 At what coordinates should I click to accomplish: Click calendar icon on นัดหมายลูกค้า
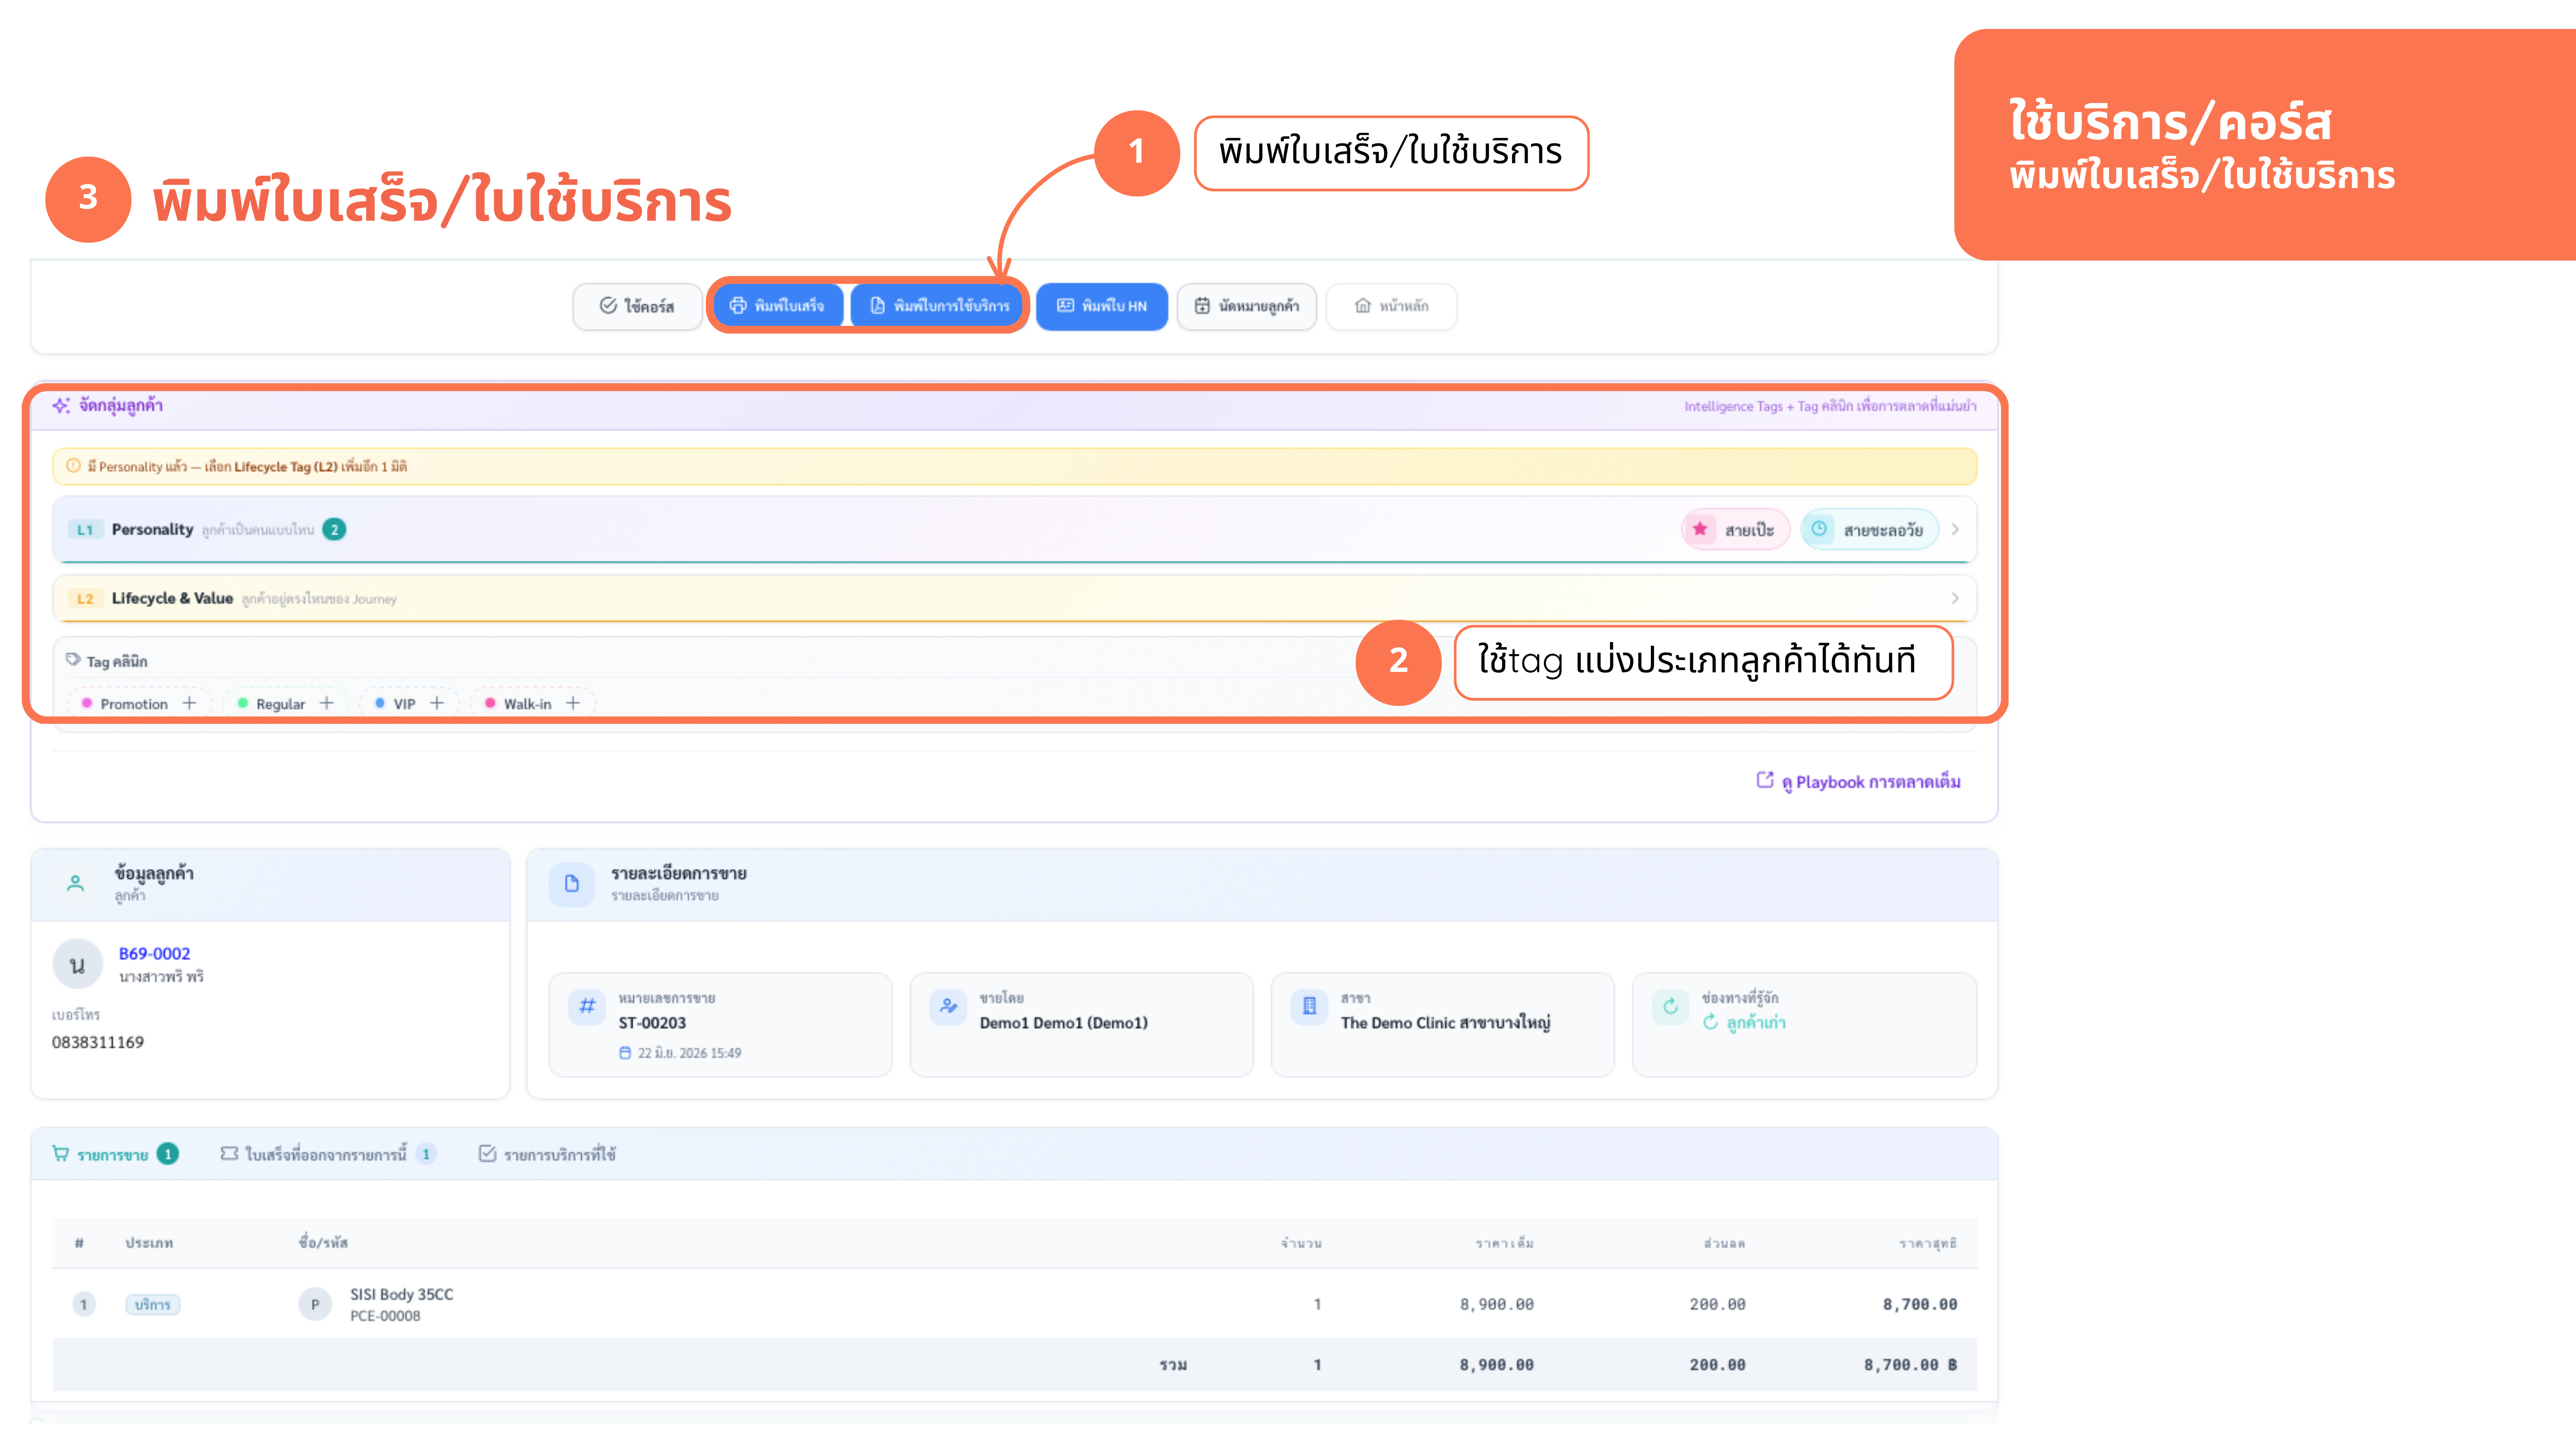click(1202, 306)
